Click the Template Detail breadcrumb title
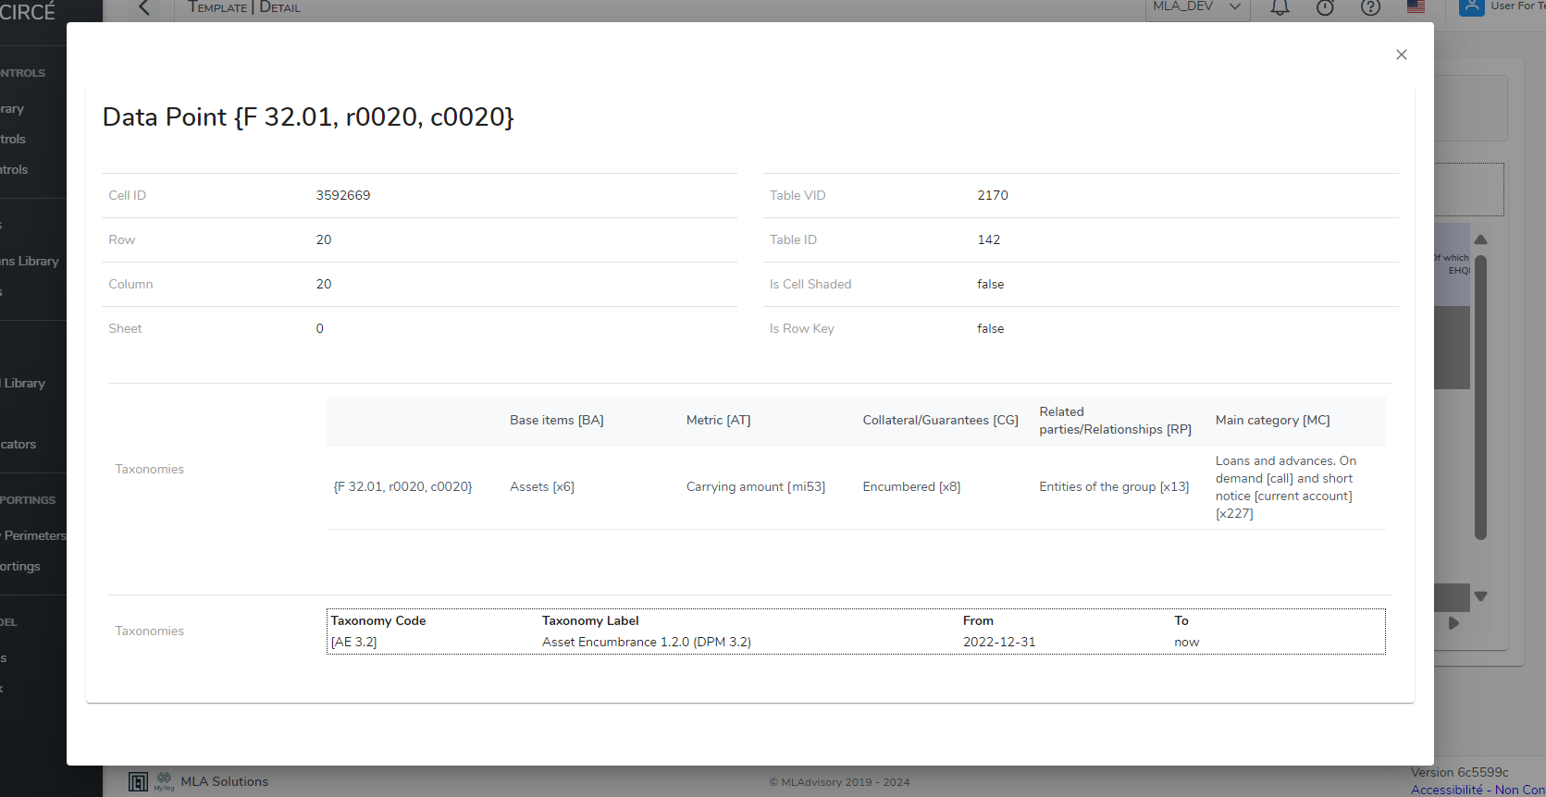This screenshot has height=797, width=1546. 244,7
